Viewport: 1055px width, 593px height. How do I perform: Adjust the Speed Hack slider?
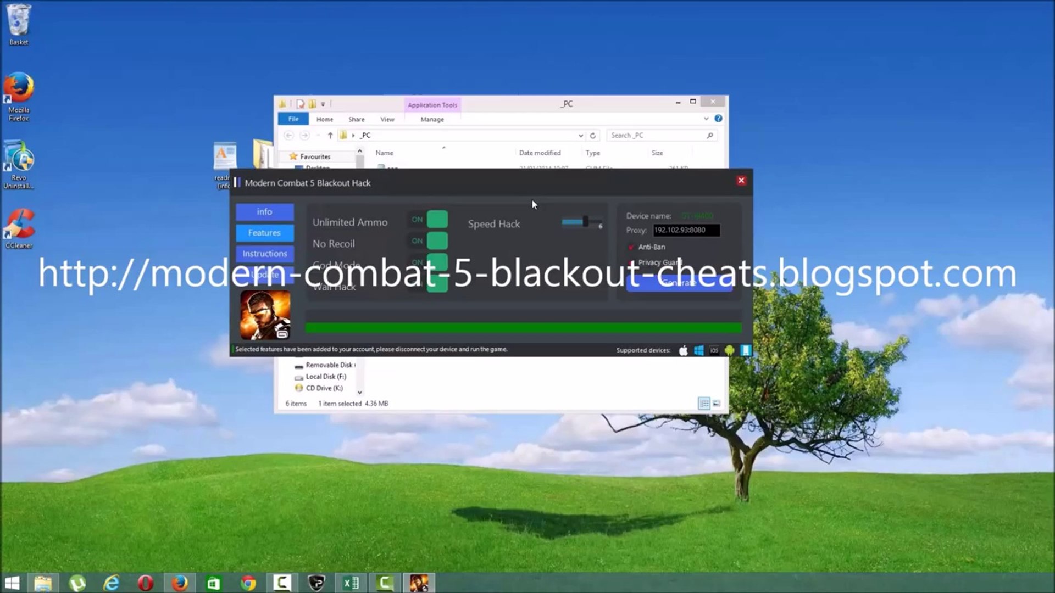coord(585,222)
